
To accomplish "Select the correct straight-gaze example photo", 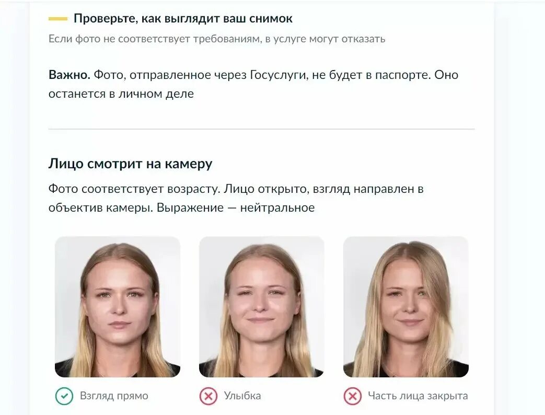I will pyautogui.click(x=118, y=307).
